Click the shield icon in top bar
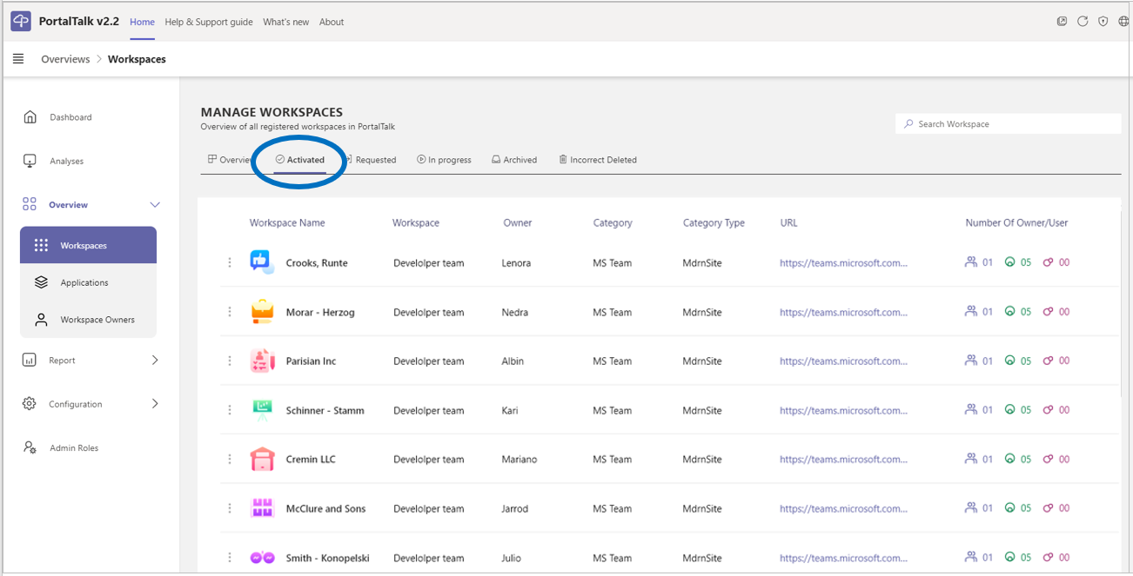The height and width of the screenshot is (576, 1133). [x=1103, y=22]
